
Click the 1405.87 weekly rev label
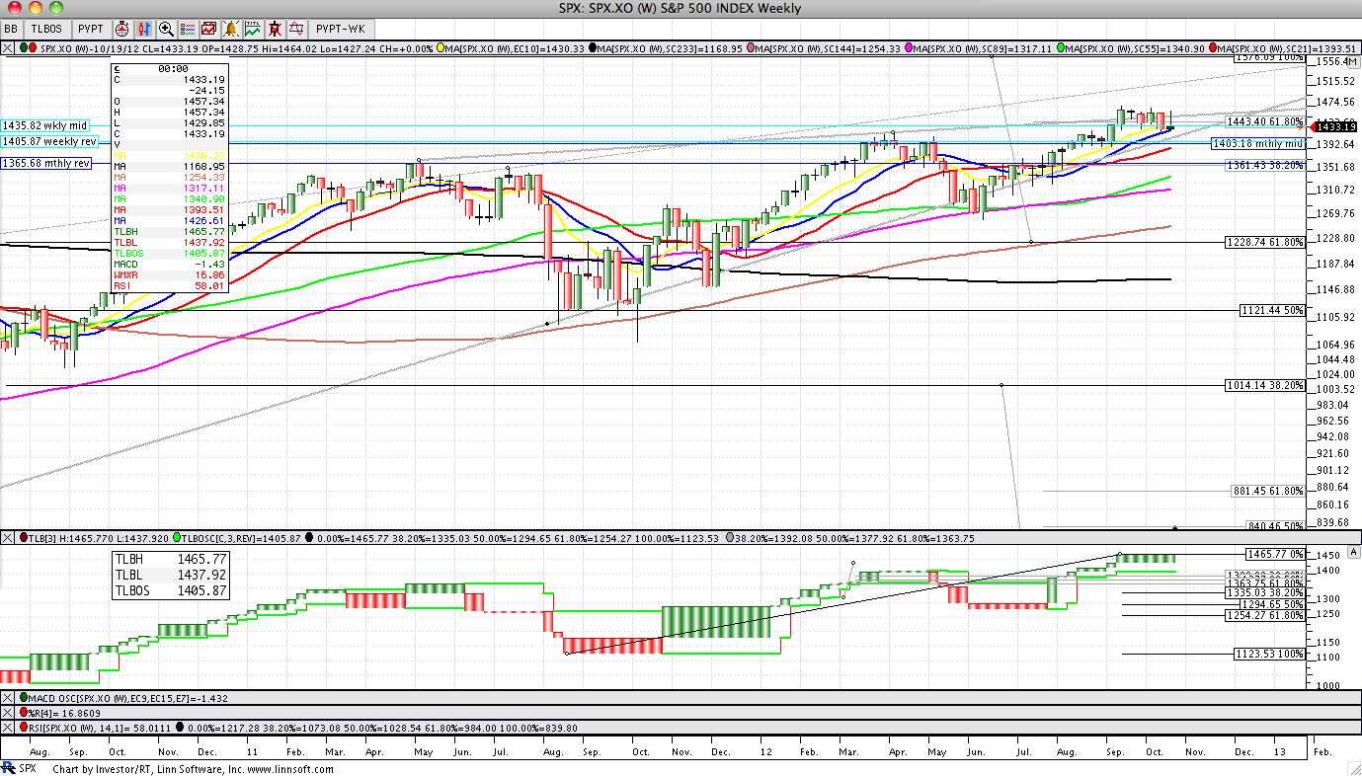pyautogui.click(x=49, y=141)
